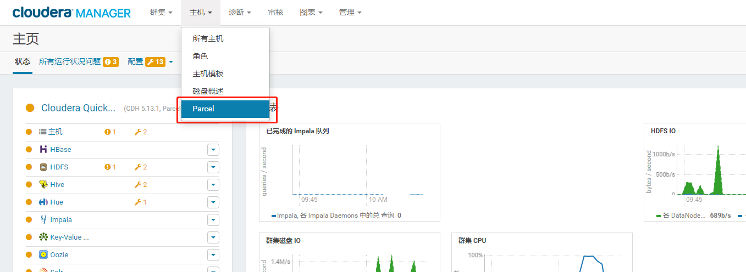Viewport: 746px width, 272px height.
Task: Open the 群集磁盘 IO chart
Action: coord(350,252)
